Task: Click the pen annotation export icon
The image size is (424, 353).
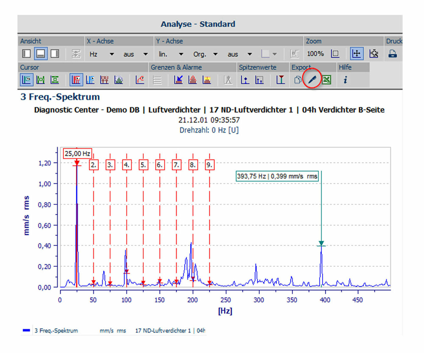Action: point(312,79)
